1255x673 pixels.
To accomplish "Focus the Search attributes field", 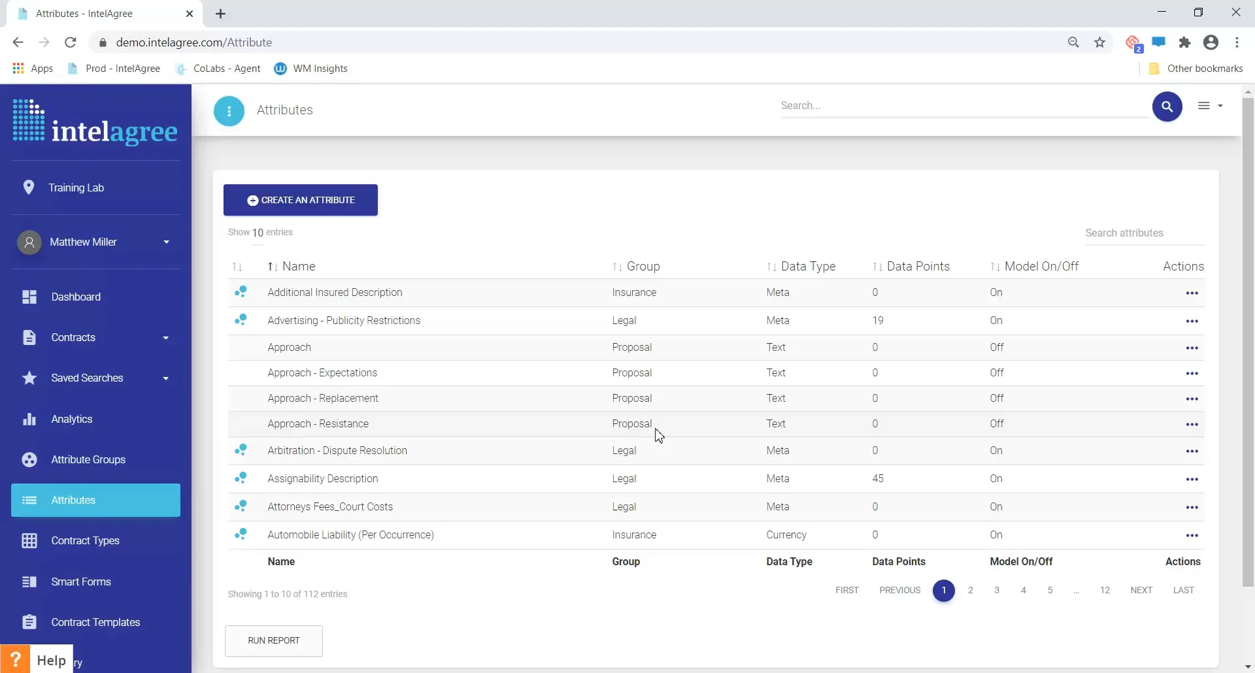I will click(x=1145, y=233).
